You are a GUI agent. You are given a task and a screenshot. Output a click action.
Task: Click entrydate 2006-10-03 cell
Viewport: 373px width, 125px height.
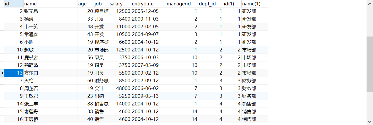[x=148, y=58]
